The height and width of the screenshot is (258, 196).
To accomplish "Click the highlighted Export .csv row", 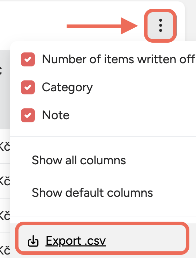I will coord(102,238).
